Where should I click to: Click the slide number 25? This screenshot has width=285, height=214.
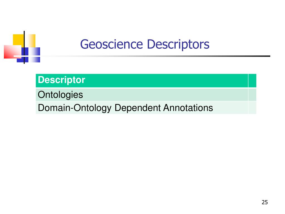tap(265, 202)
